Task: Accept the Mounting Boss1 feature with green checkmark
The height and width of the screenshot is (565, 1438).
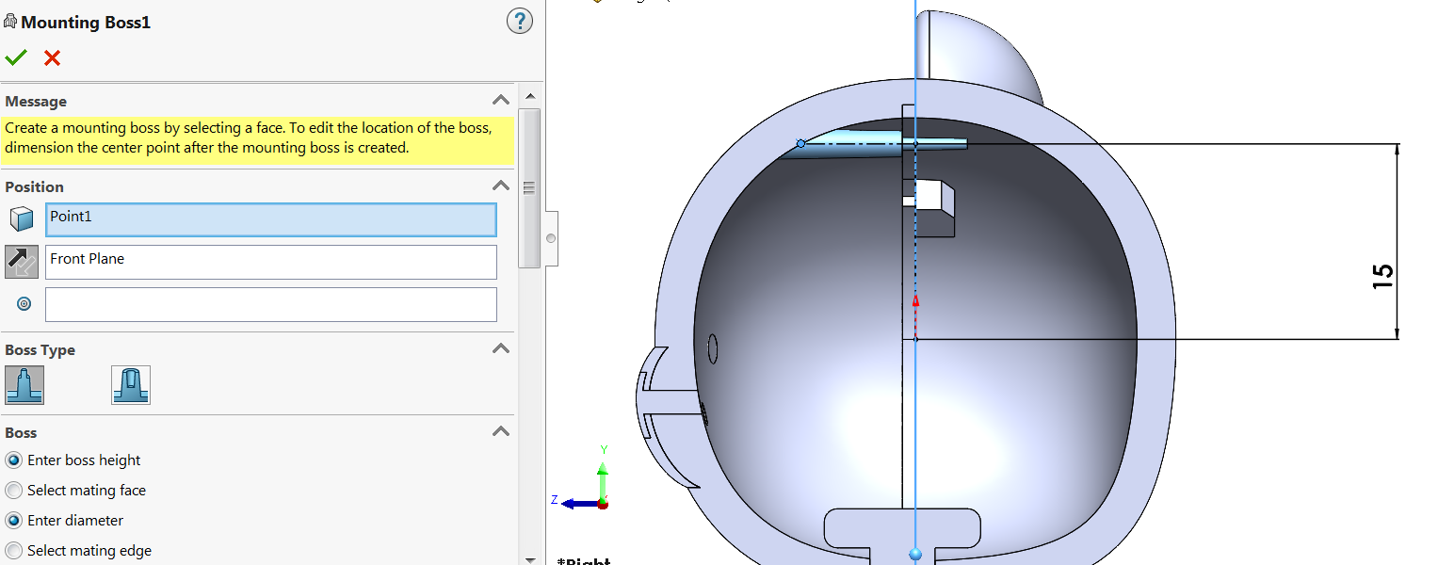Action: tap(16, 56)
